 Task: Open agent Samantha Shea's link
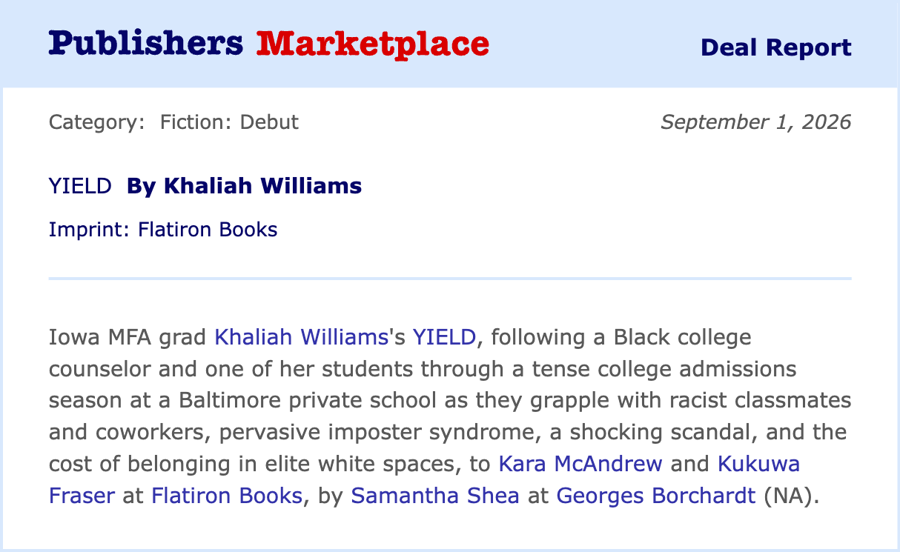[x=435, y=496]
